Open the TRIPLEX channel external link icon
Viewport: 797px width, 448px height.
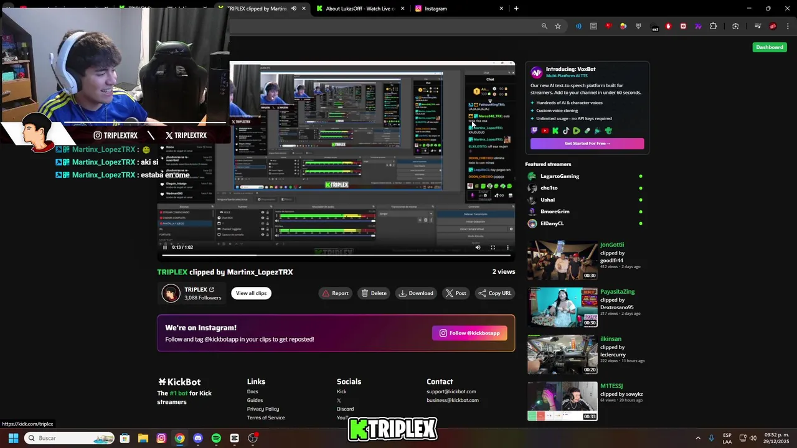point(212,289)
